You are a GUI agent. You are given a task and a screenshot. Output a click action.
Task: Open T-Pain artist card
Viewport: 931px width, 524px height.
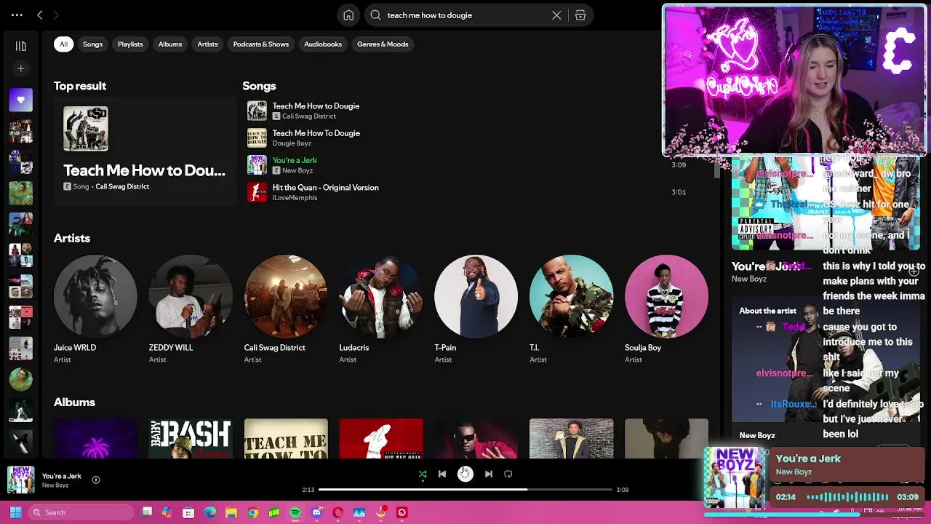pyautogui.click(x=476, y=309)
